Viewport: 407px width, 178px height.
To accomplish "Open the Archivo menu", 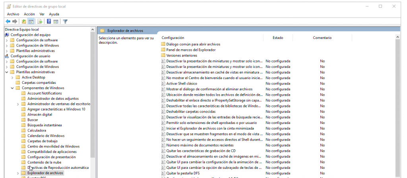I will (13, 14).
